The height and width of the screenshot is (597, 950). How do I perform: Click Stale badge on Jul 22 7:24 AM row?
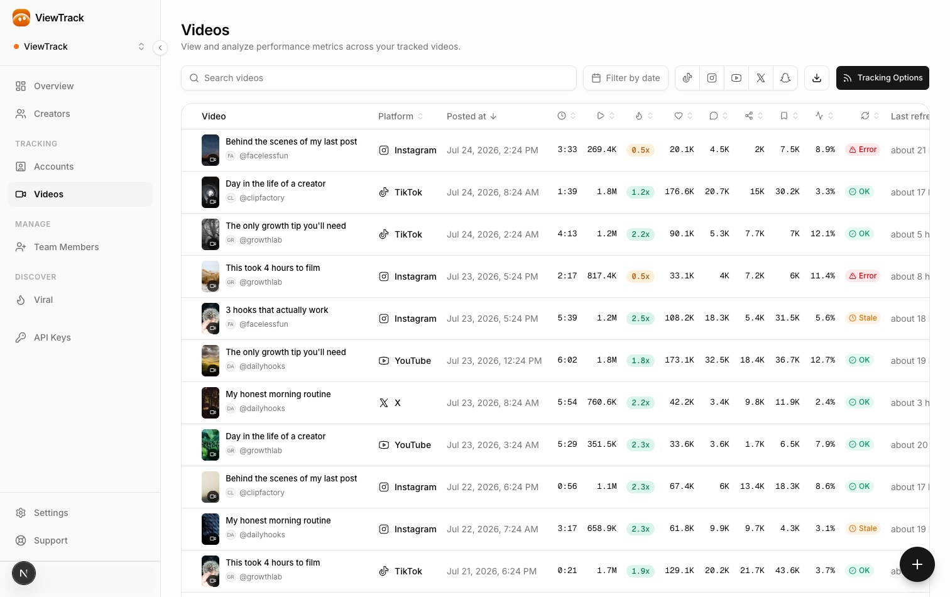click(x=863, y=529)
